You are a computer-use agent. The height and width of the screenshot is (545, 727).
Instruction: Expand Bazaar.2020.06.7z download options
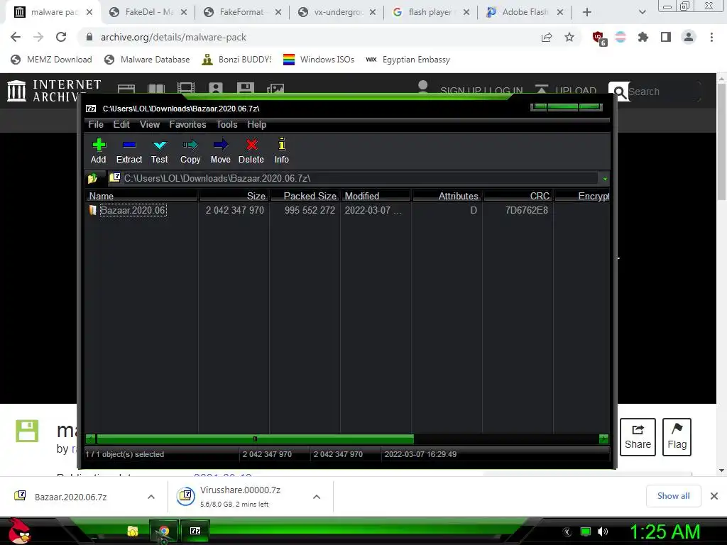coord(151,497)
